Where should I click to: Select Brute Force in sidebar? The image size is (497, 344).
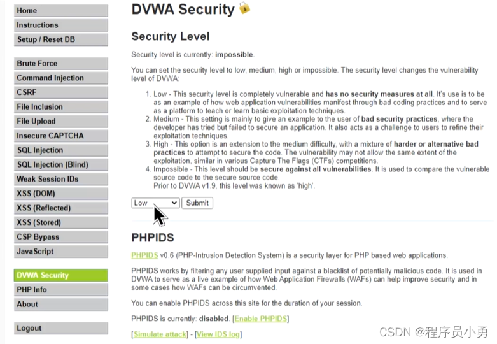60,64
